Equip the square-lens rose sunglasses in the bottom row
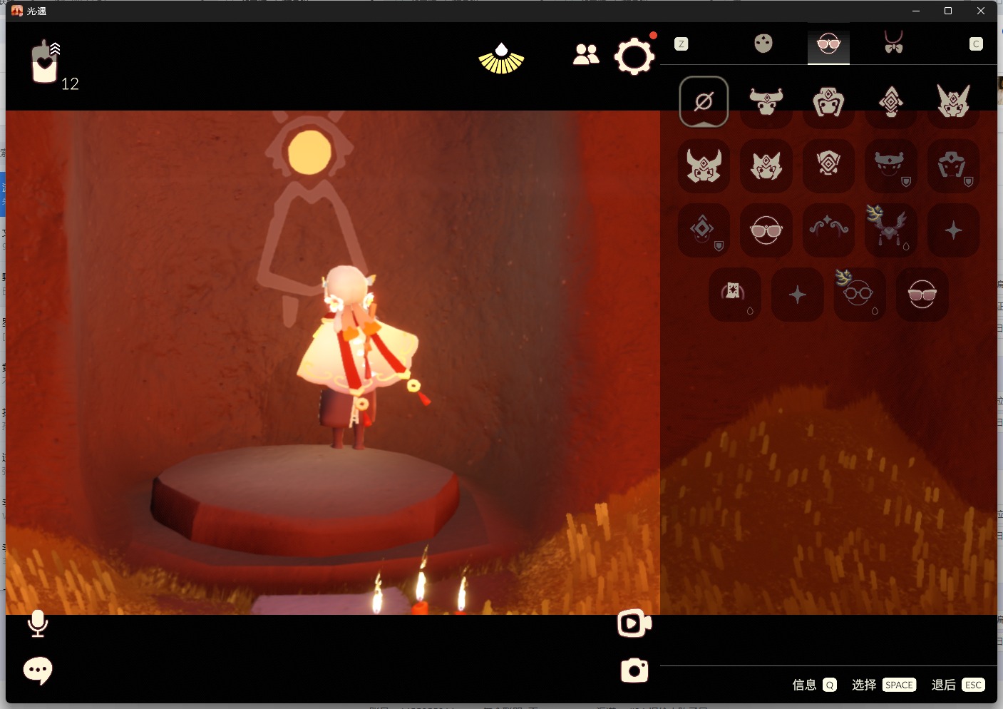Image resolution: width=1003 pixels, height=709 pixels. pyautogui.click(x=922, y=294)
